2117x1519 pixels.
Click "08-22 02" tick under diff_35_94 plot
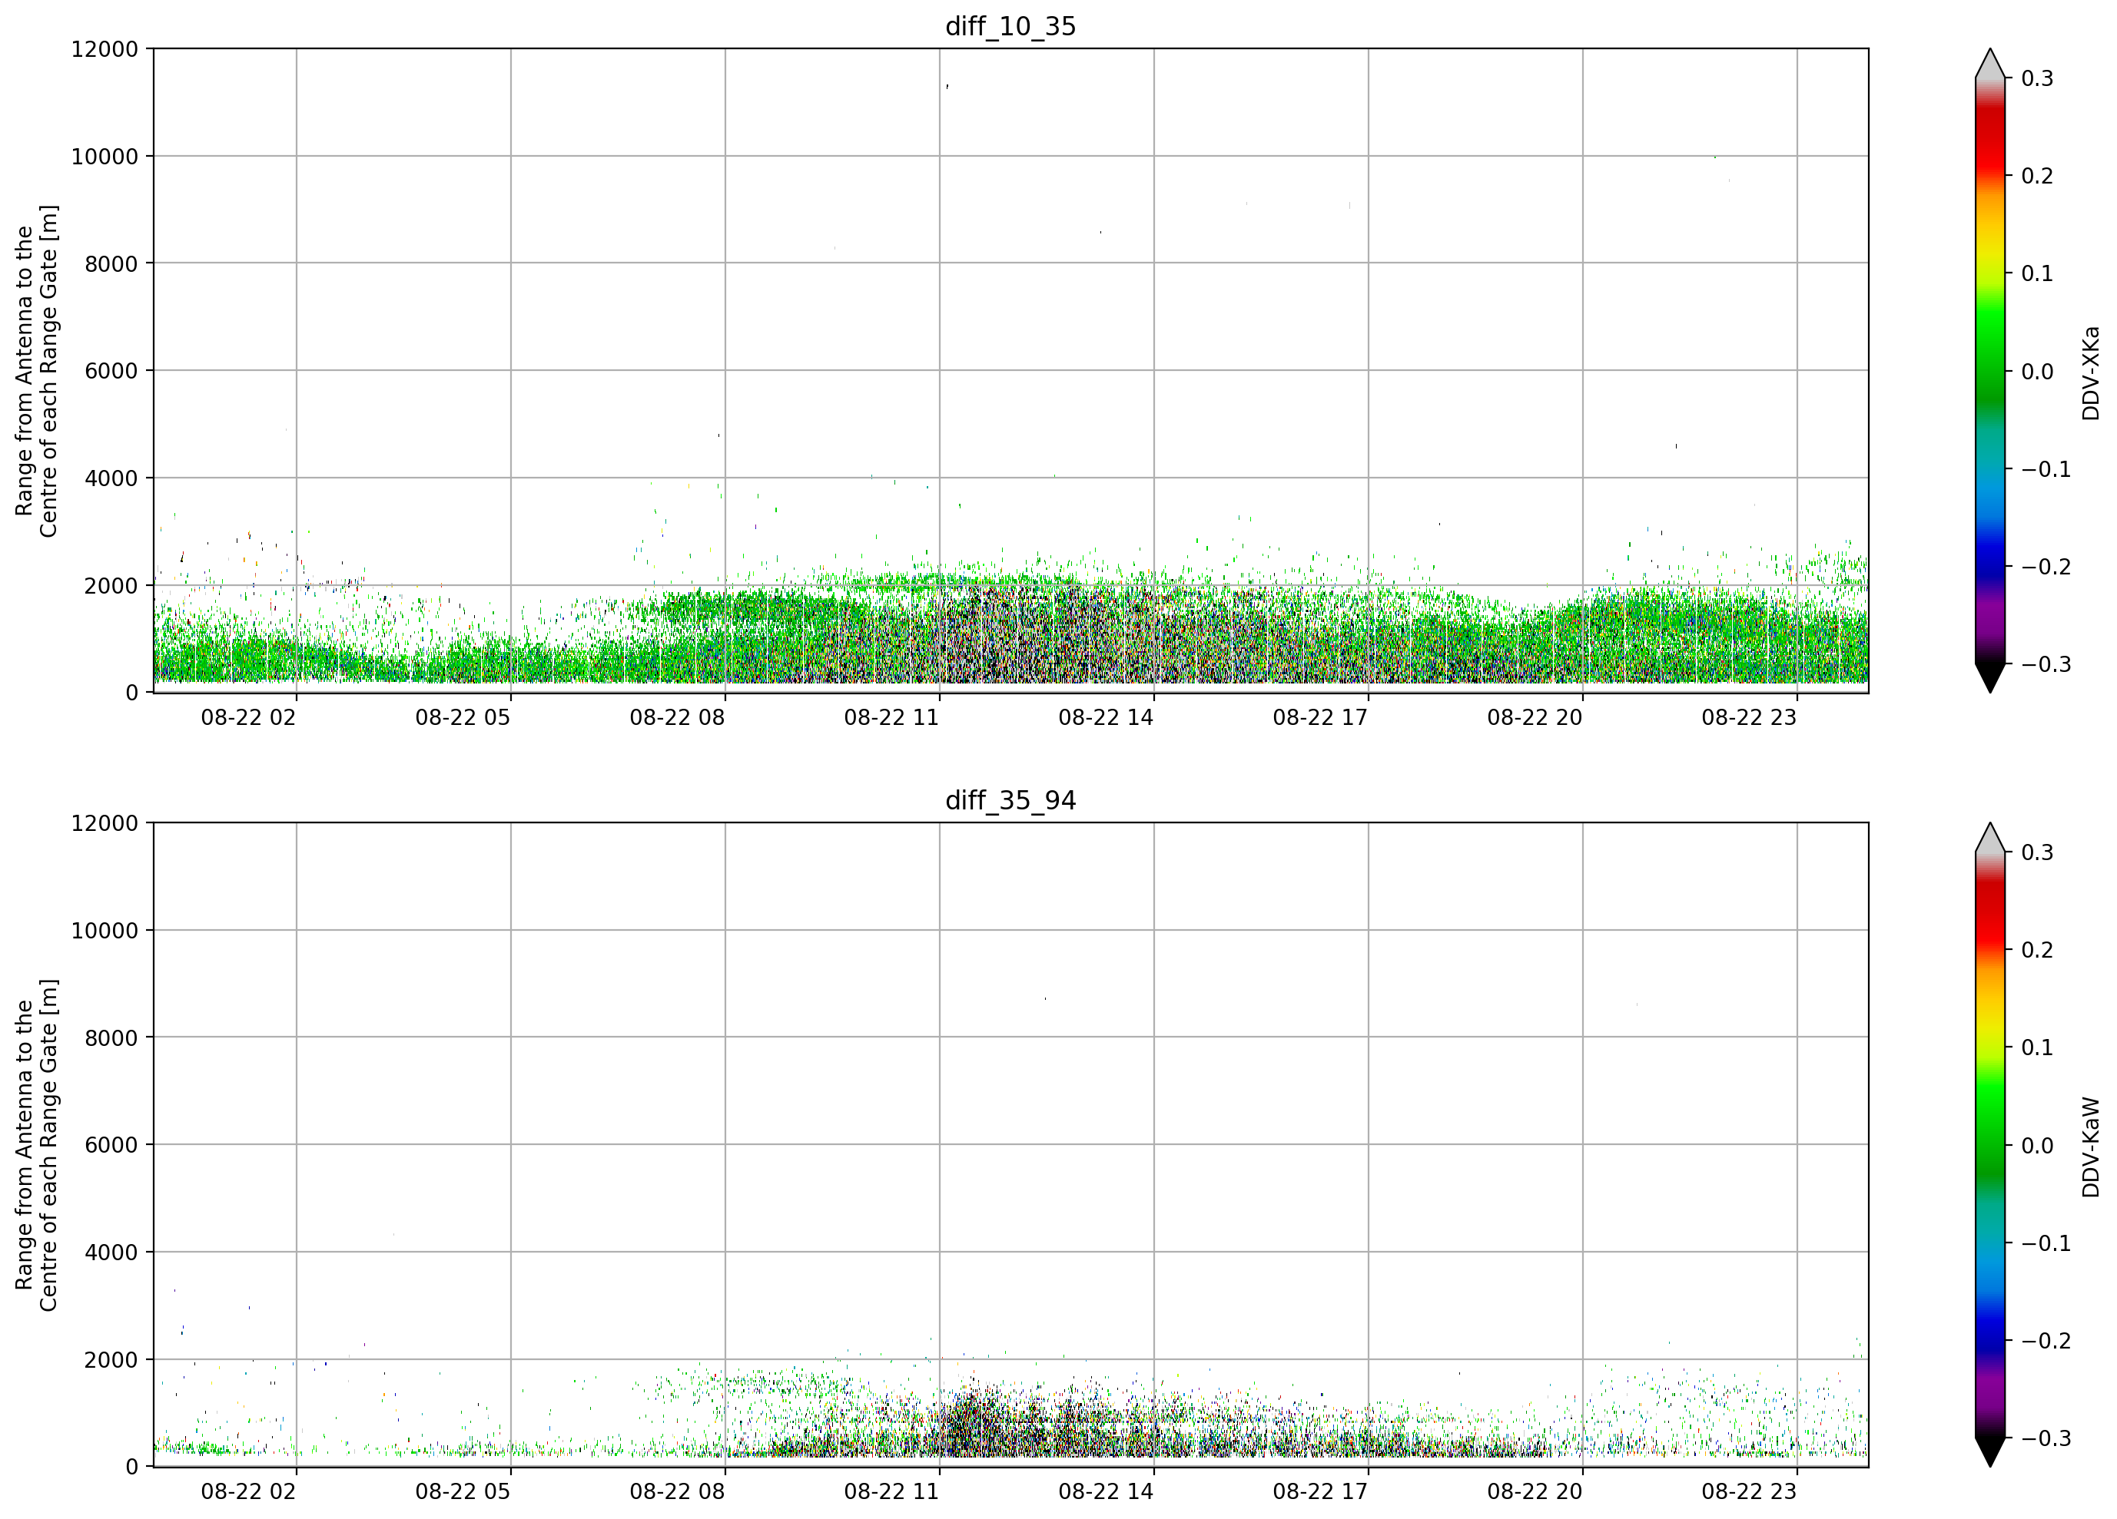point(248,1492)
